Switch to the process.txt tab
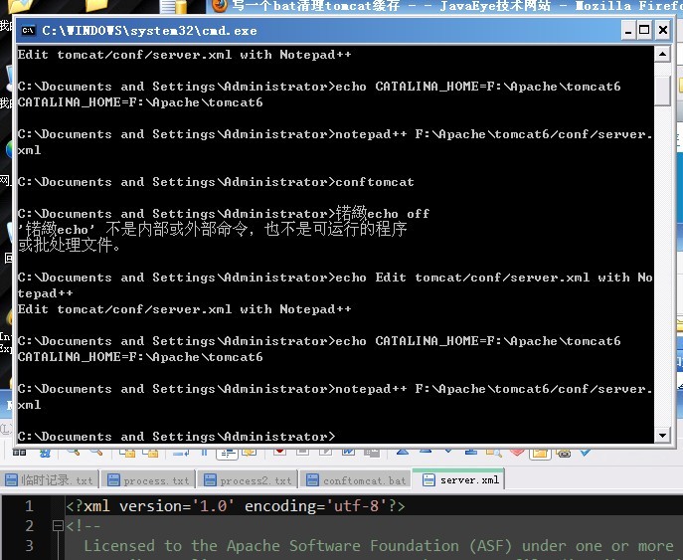This screenshot has height=560, width=683. coord(148,479)
